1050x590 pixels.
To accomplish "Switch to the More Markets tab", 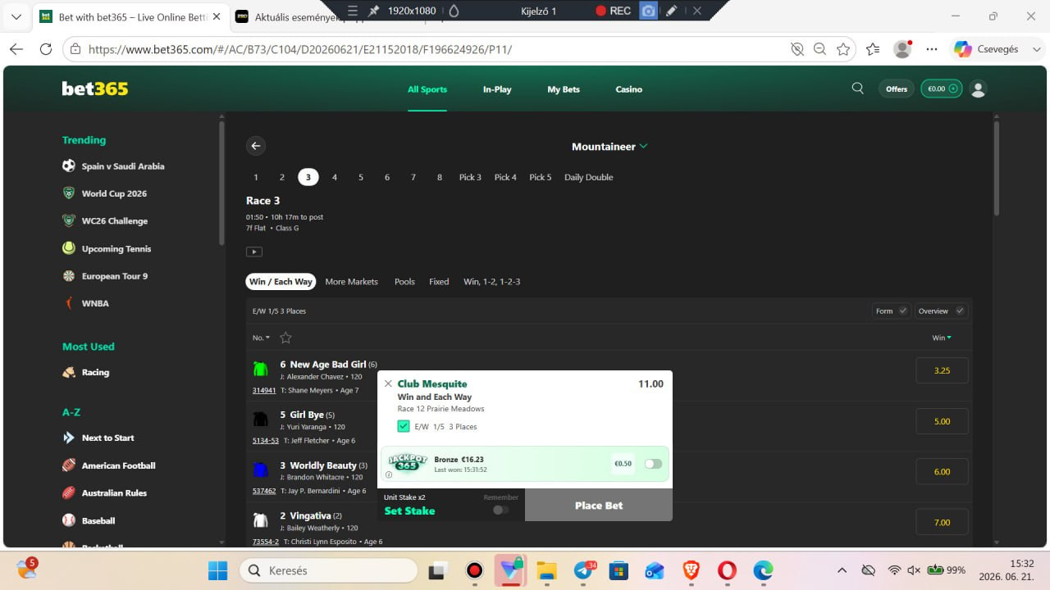I will 351,282.
